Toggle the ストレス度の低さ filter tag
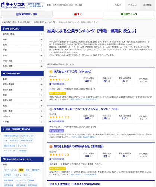The width and height of the screenshot is (156, 187). click(11, 141)
